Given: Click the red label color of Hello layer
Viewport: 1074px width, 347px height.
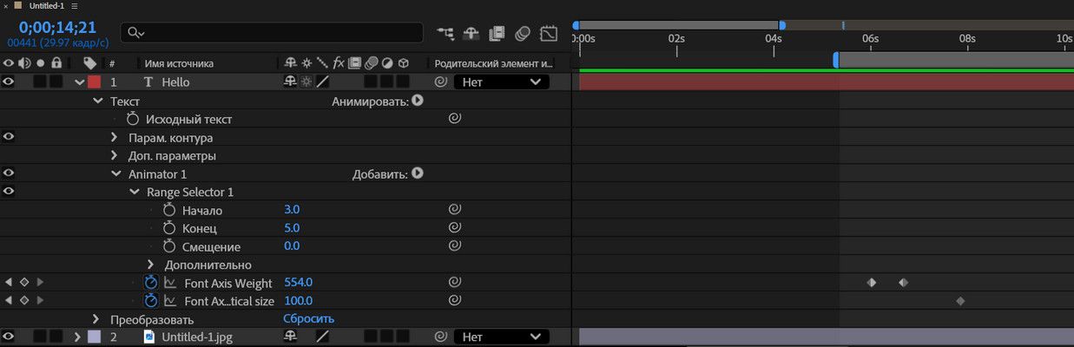Looking at the screenshot, I should coord(94,82).
